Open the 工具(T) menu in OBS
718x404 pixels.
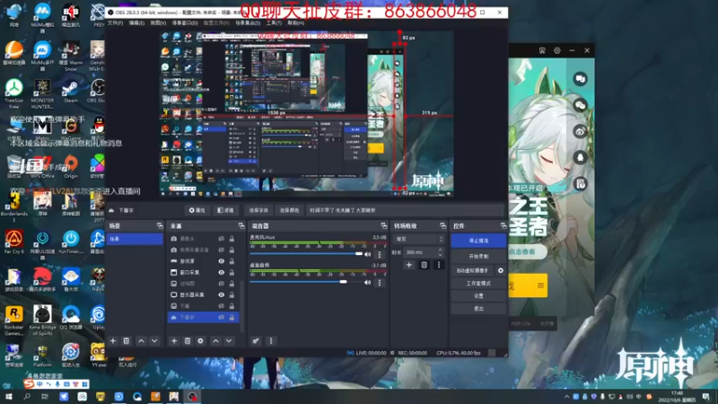274,23
